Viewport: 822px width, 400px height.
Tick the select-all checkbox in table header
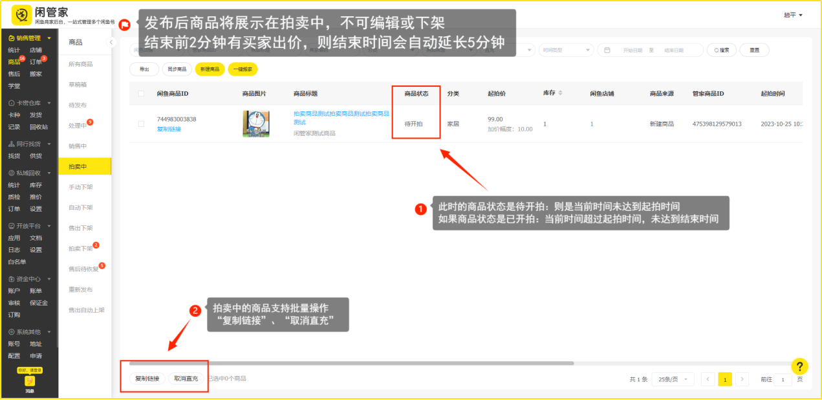pyautogui.click(x=141, y=94)
